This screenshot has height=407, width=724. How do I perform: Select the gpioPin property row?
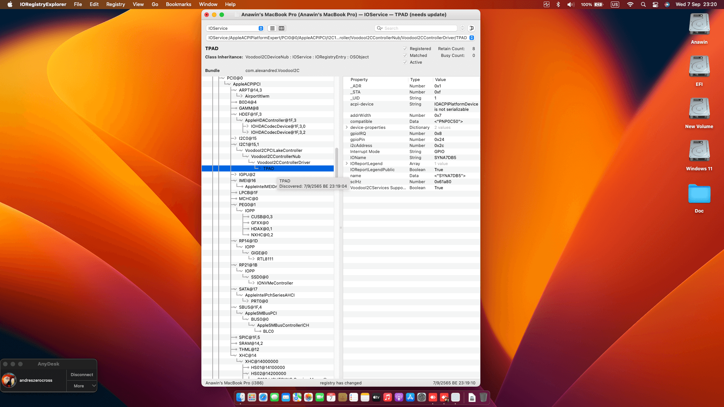pyautogui.click(x=411, y=139)
